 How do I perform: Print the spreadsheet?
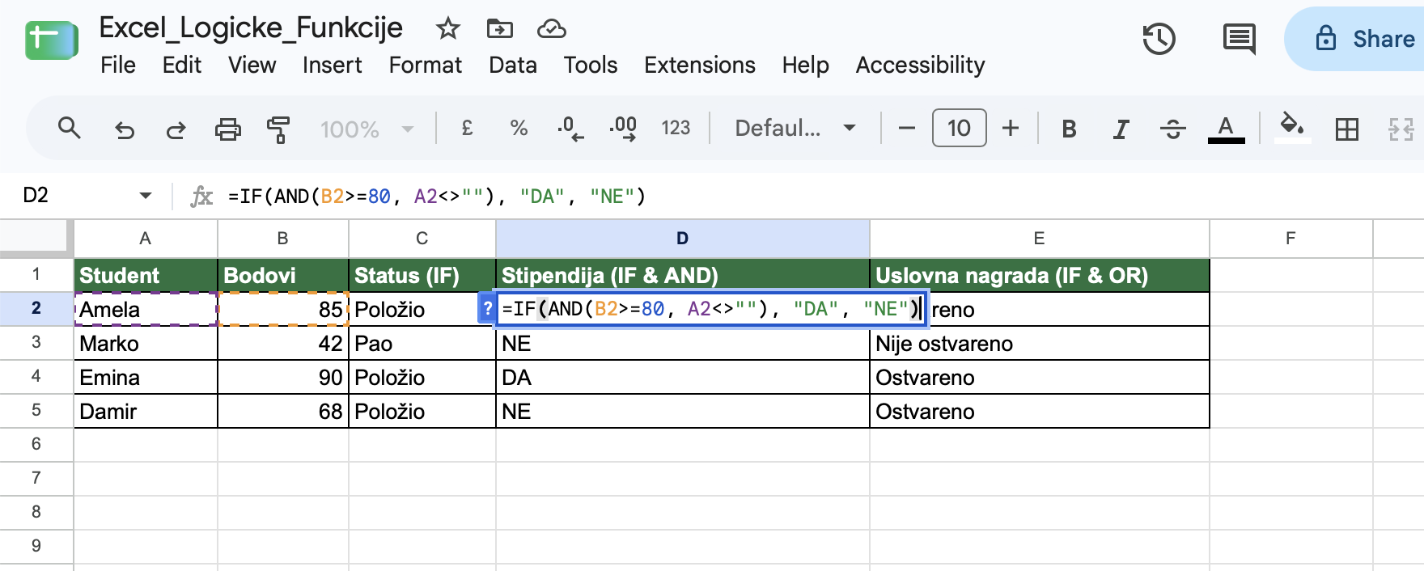coord(227,129)
